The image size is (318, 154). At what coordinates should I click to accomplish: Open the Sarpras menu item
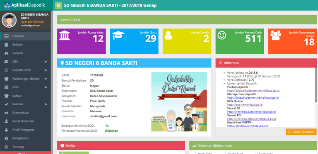tap(25, 53)
